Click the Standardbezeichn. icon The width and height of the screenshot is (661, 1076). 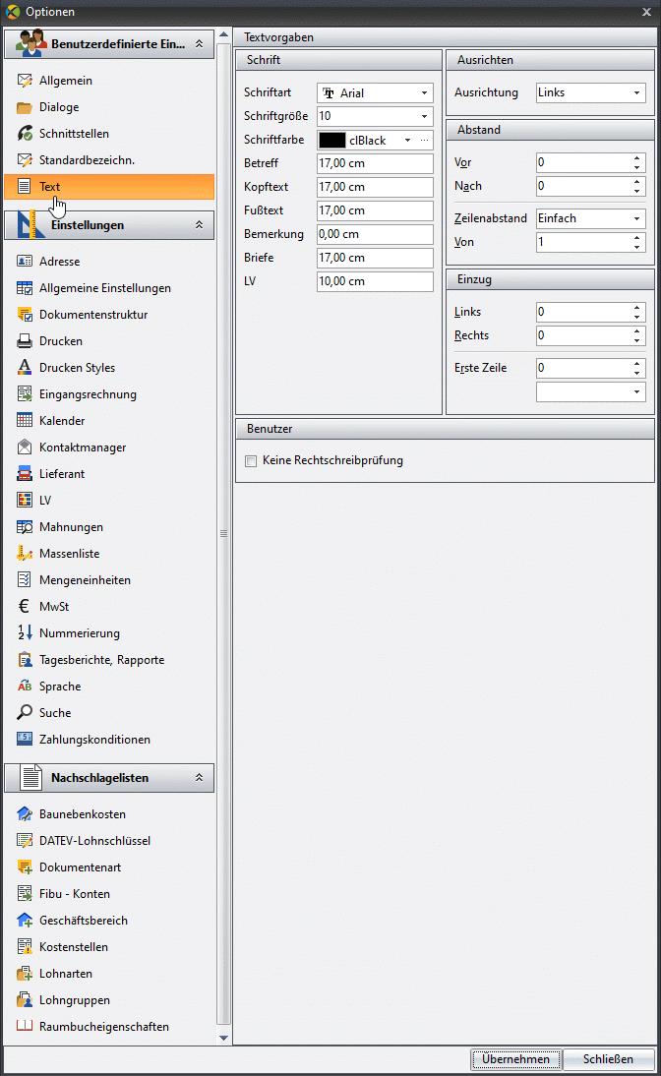tap(25, 160)
